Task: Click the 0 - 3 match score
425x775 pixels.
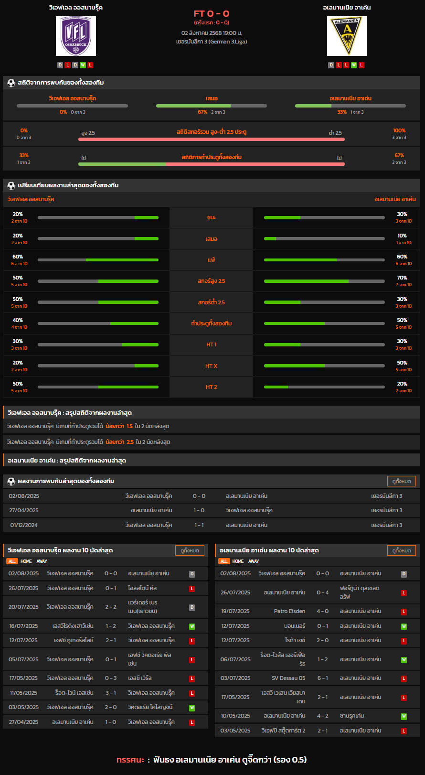Action: [x=111, y=678]
